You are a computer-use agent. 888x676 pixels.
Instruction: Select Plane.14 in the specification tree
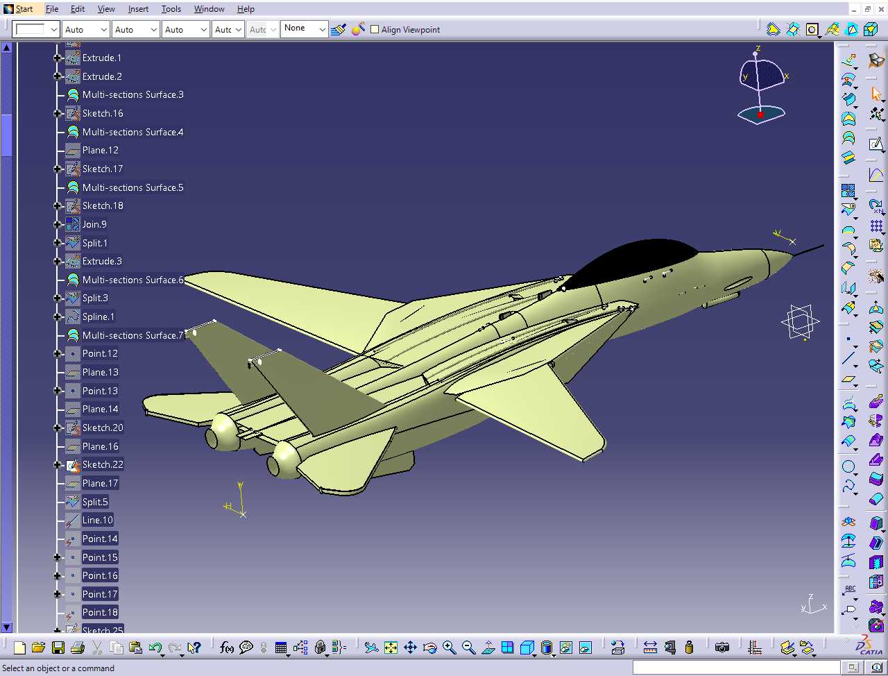(100, 409)
